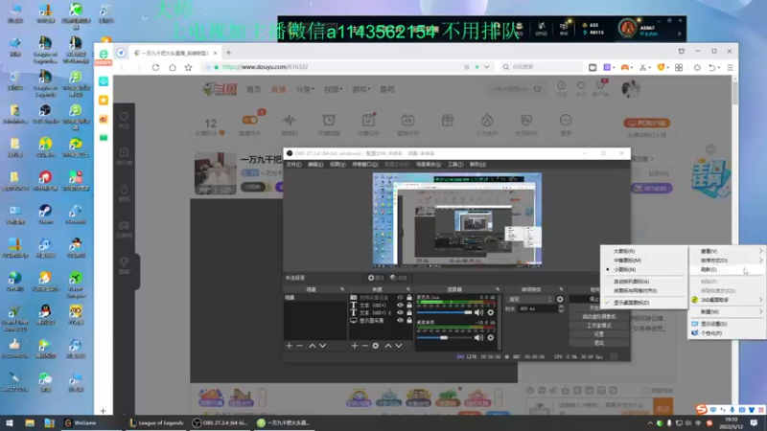Open OBS Settings from controls panel
Image resolution: width=767 pixels, height=431 pixels.
598,334
